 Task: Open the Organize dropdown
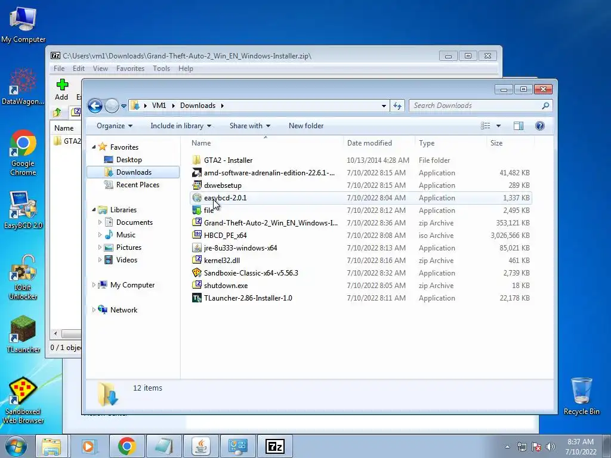tap(115, 126)
